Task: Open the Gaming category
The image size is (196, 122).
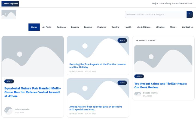Action: coord(115,27)
